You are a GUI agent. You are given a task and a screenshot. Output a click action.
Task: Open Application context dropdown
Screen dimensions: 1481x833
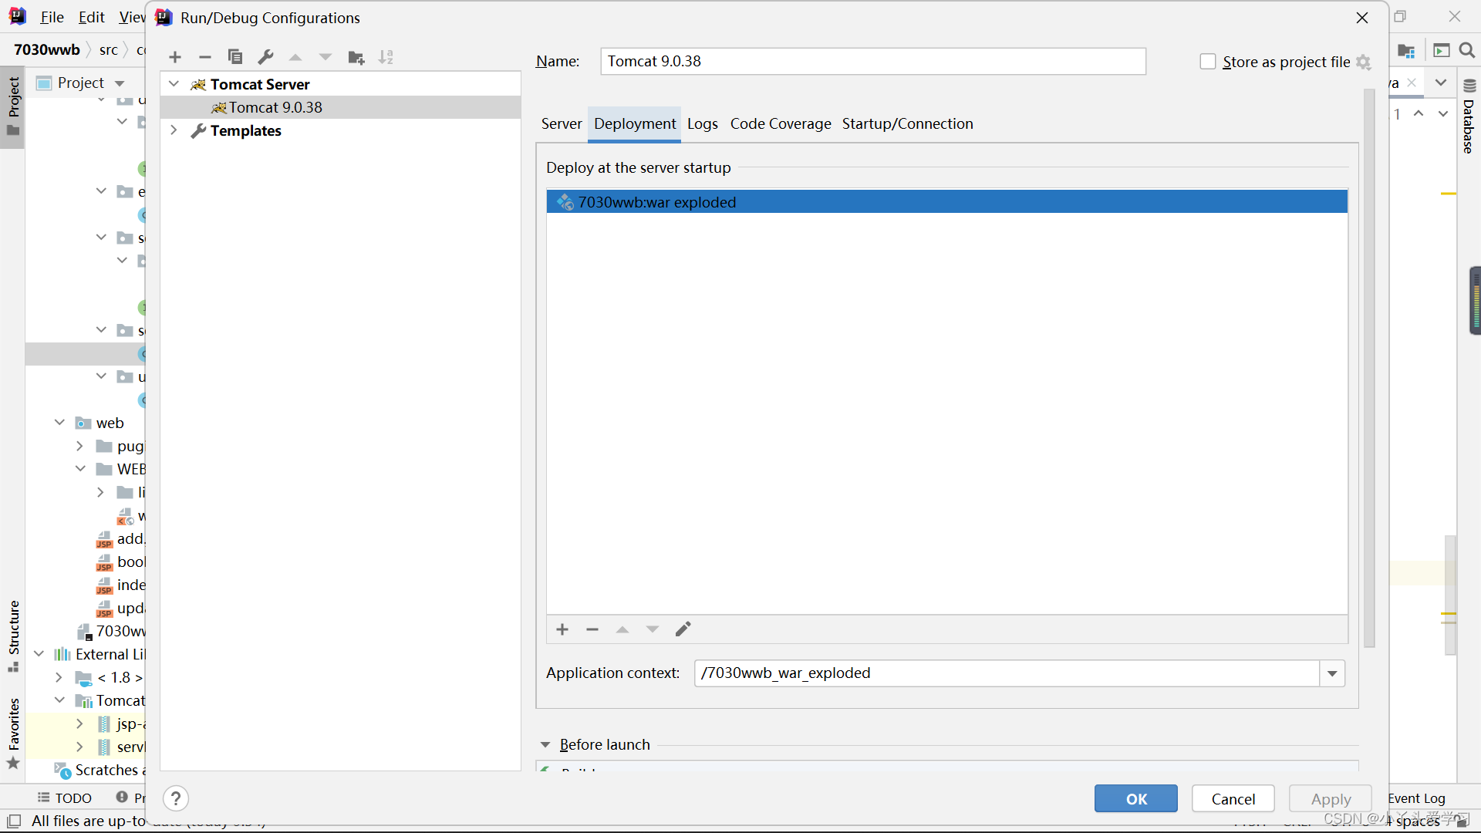coord(1332,673)
